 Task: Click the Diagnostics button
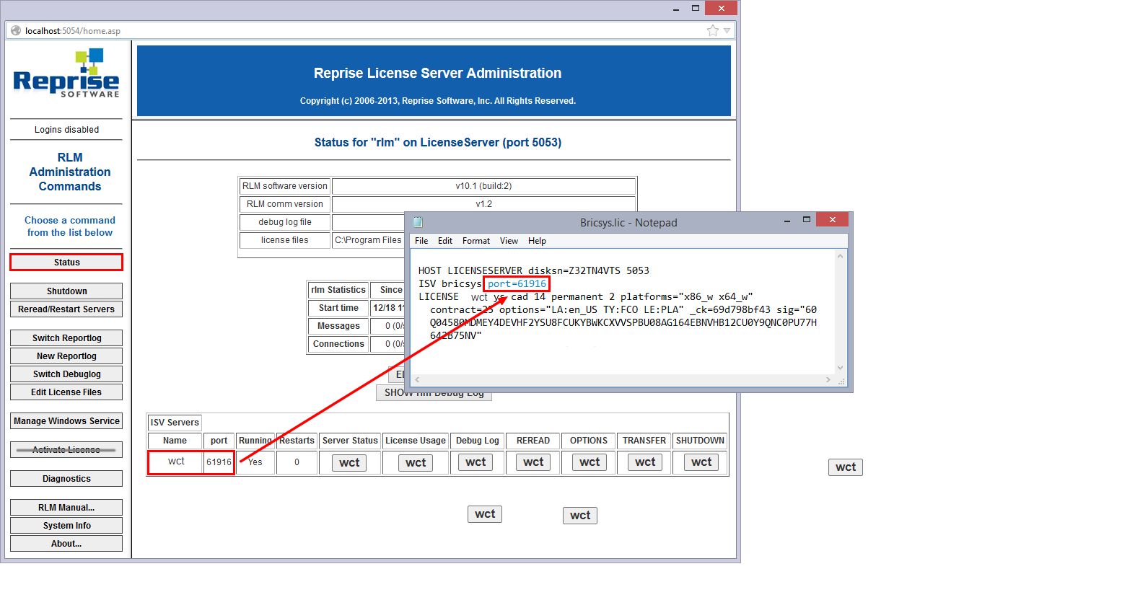point(66,479)
